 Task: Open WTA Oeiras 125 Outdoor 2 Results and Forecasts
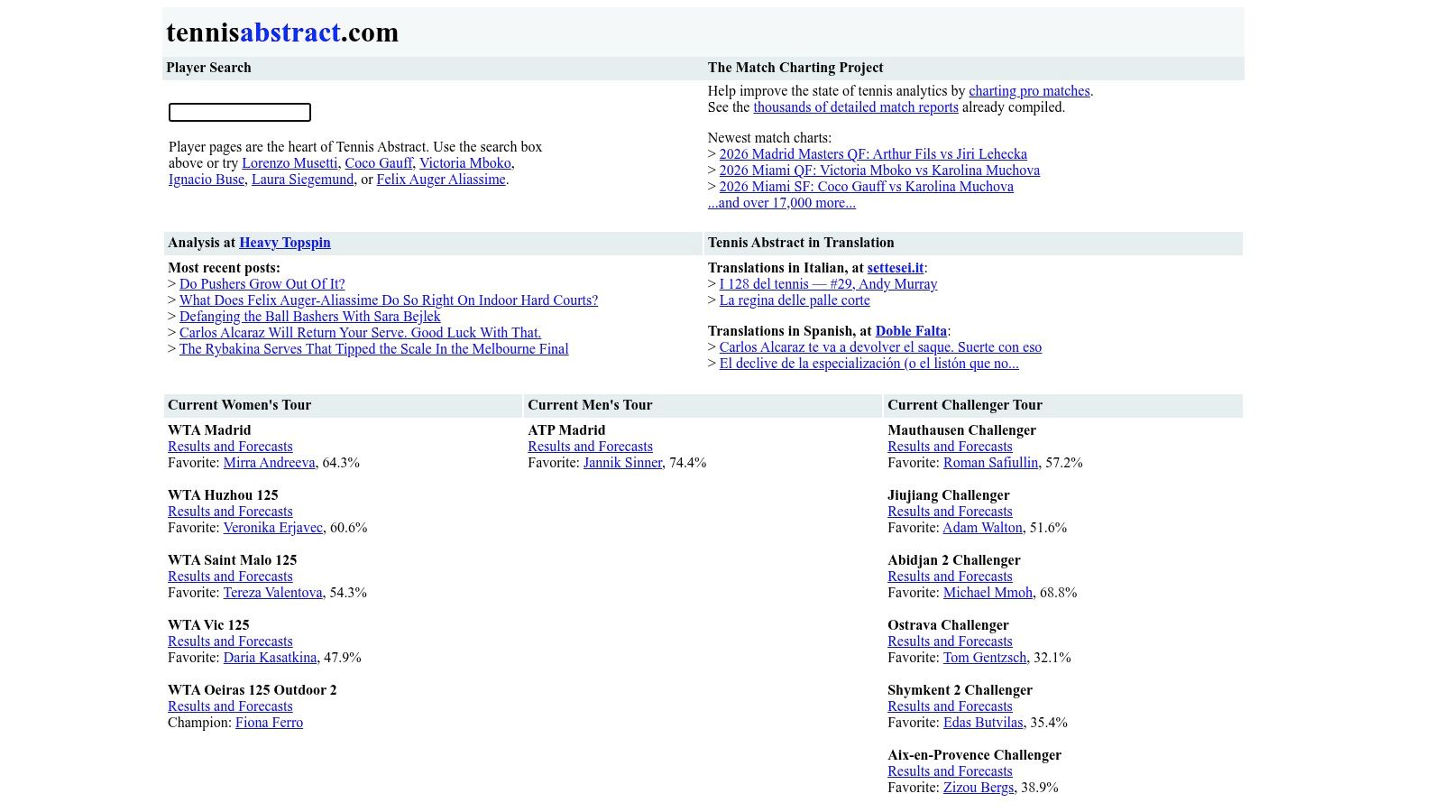pyautogui.click(x=230, y=706)
